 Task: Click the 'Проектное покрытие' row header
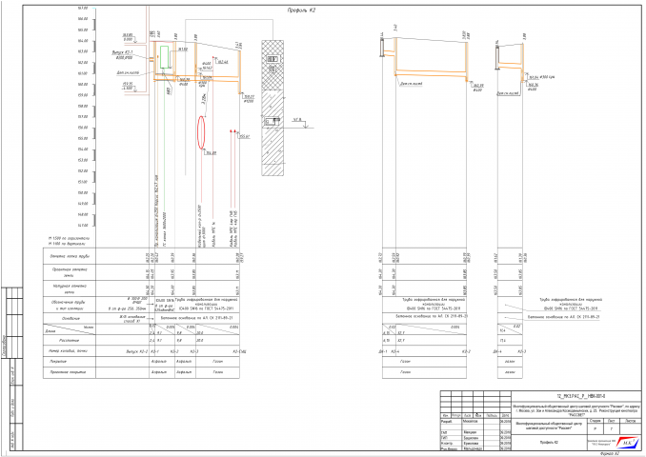coord(68,372)
